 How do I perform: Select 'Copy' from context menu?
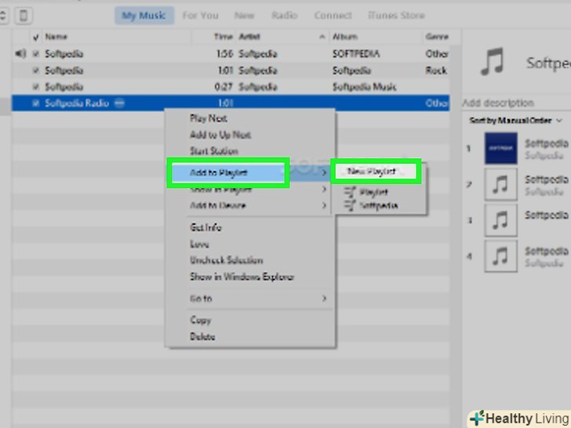tap(201, 321)
